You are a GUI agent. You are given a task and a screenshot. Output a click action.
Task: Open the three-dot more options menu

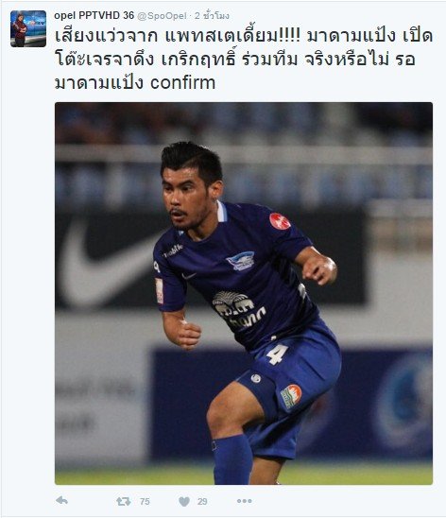(245, 501)
